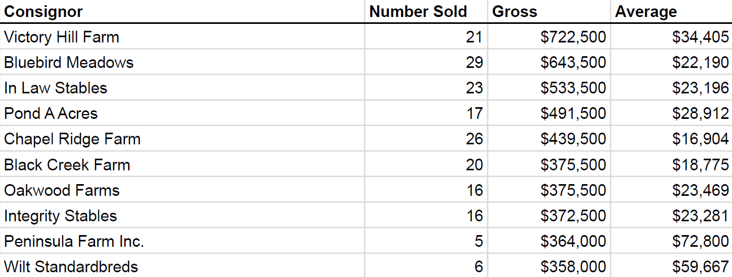Click the $643,500 gross cell
The width and height of the screenshot is (732, 277).
(549, 62)
